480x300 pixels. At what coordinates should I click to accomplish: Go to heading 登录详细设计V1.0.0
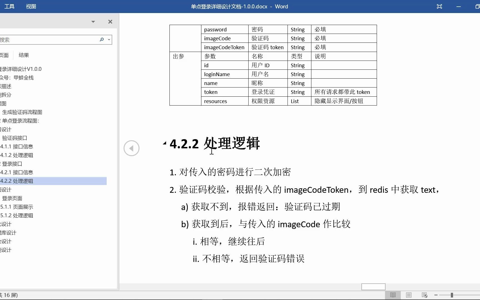21,69
